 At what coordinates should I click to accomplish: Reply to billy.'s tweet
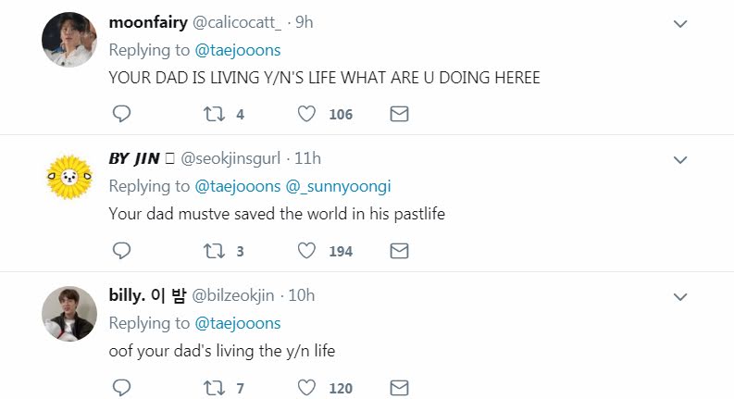coord(121,388)
